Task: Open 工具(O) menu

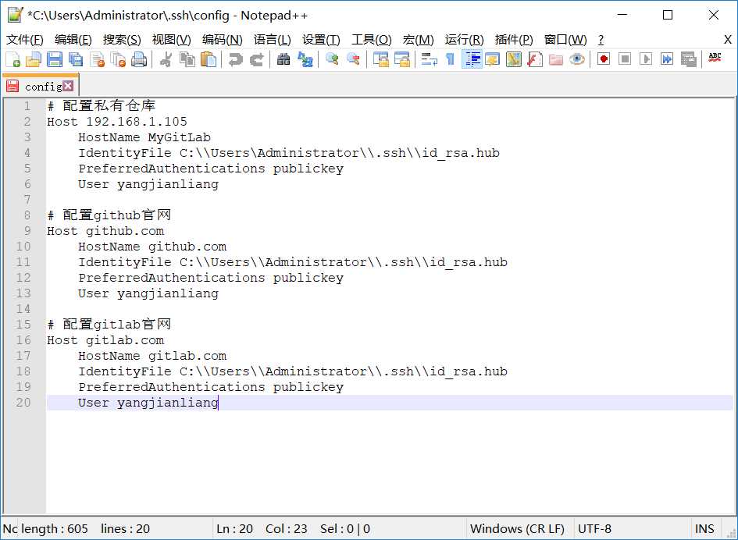Action: [x=372, y=40]
